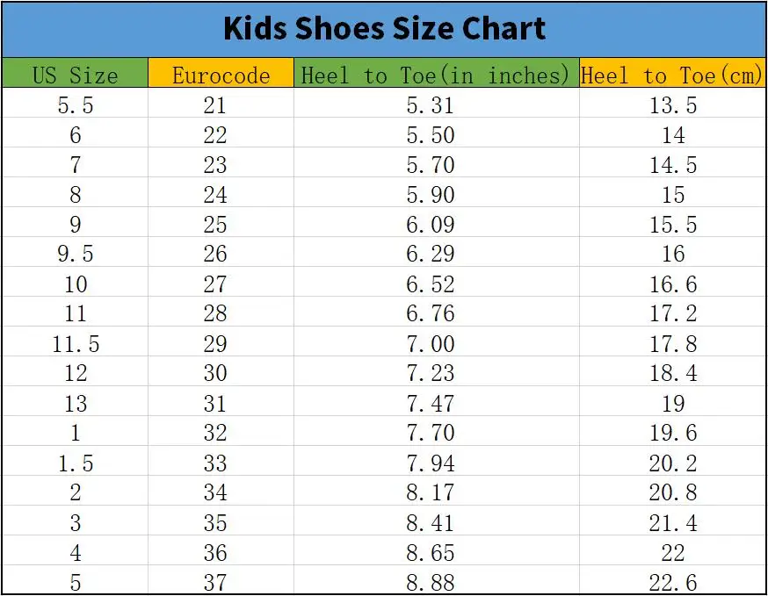Screen dimensions: 768x596
Task: Select the US Size header cell
Action: [75, 75]
